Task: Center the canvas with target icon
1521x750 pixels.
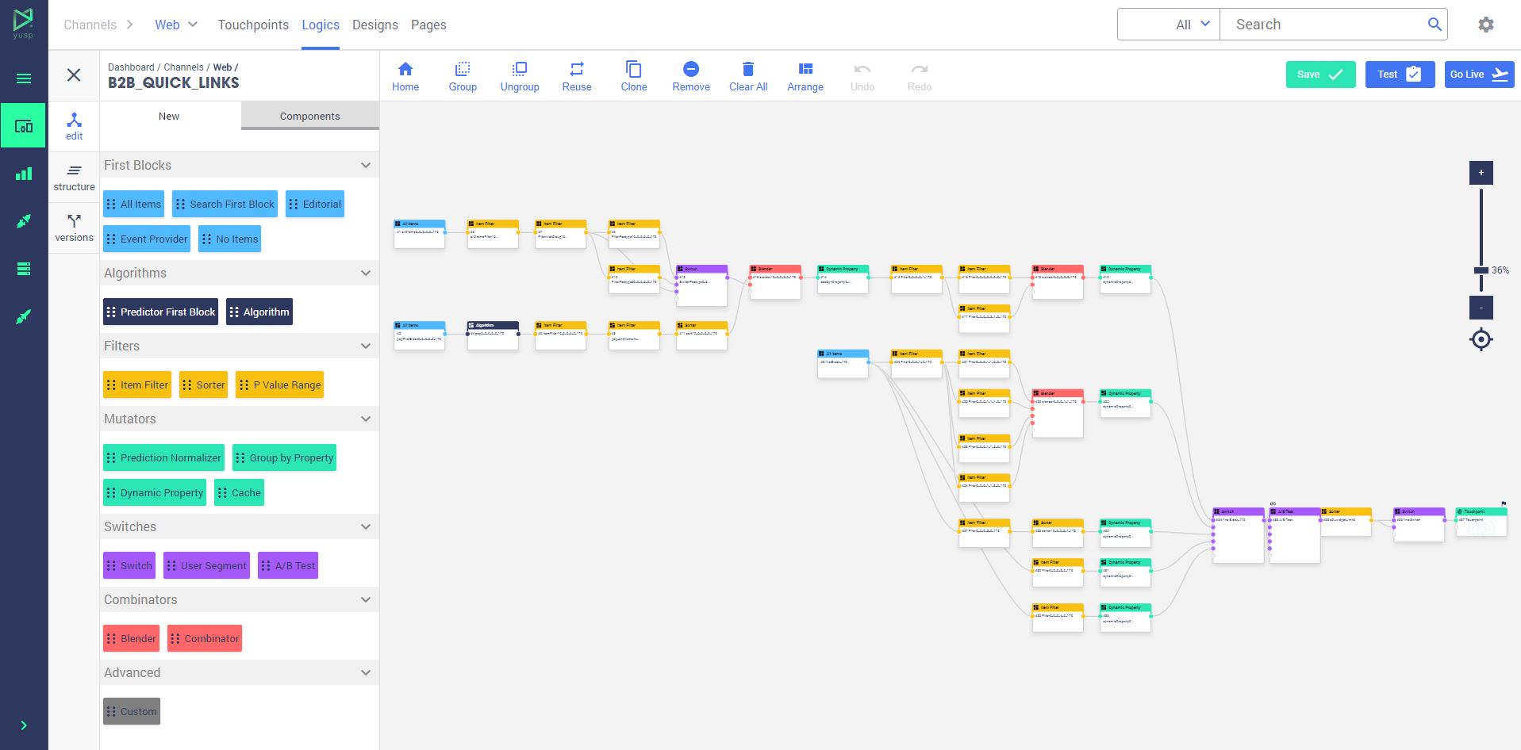Action: [1481, 340]
